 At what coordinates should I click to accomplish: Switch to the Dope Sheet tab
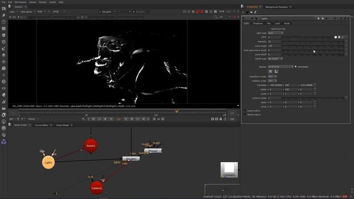(x=63, y=125)
